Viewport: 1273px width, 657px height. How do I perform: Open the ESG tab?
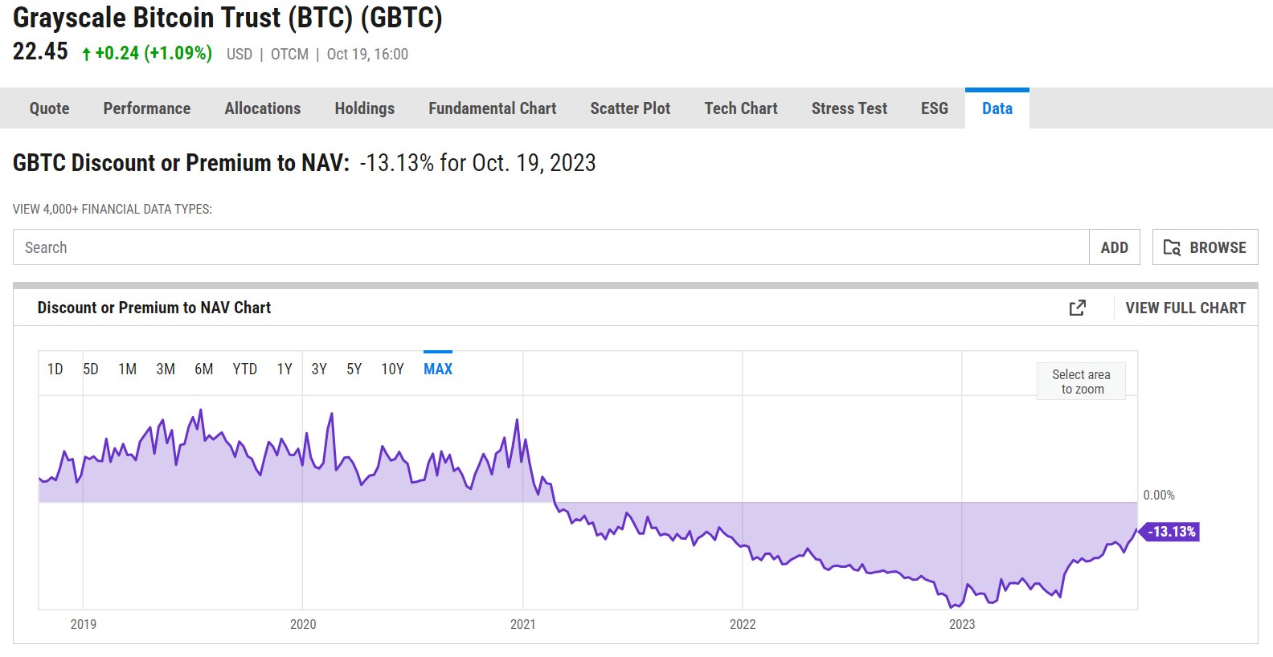coord(934,108)
